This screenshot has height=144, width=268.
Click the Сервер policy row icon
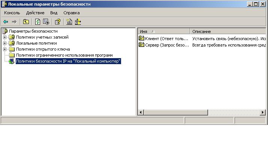pos(141,45)
